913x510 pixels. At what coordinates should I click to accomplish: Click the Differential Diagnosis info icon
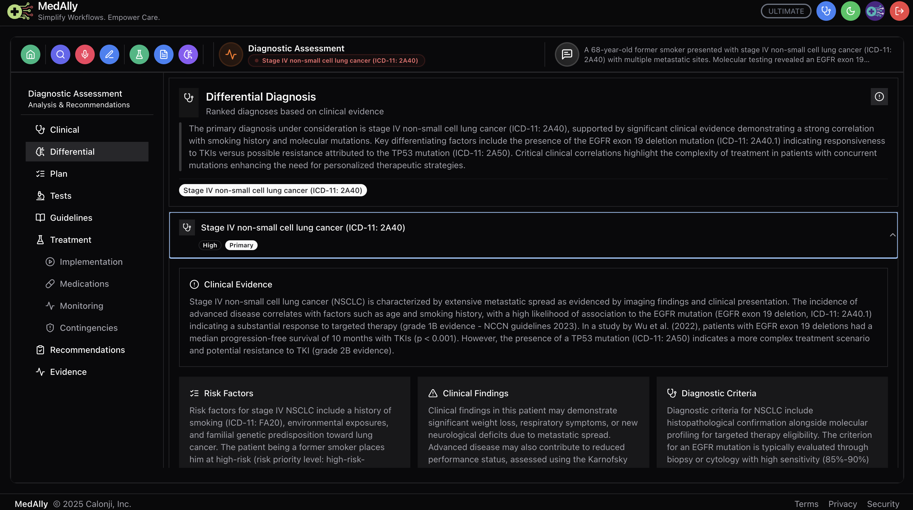pos(879,97)
